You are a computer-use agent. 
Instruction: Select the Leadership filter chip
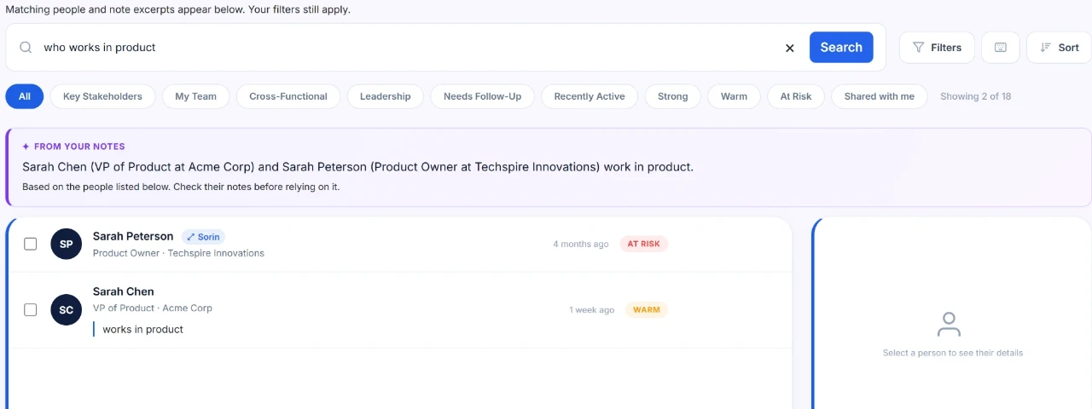[x=385, y=96]
